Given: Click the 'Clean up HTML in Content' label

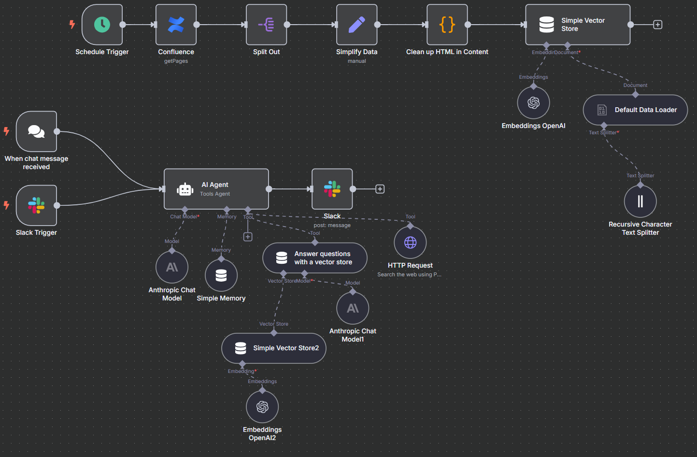Looking at the screenshot, I should point(447,52).
